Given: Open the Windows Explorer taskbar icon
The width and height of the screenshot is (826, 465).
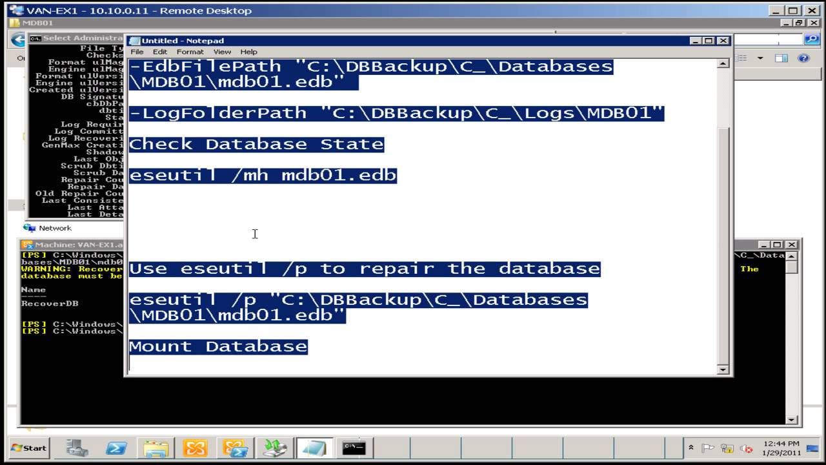Looking at the screenshot, I should coord(156,448).
